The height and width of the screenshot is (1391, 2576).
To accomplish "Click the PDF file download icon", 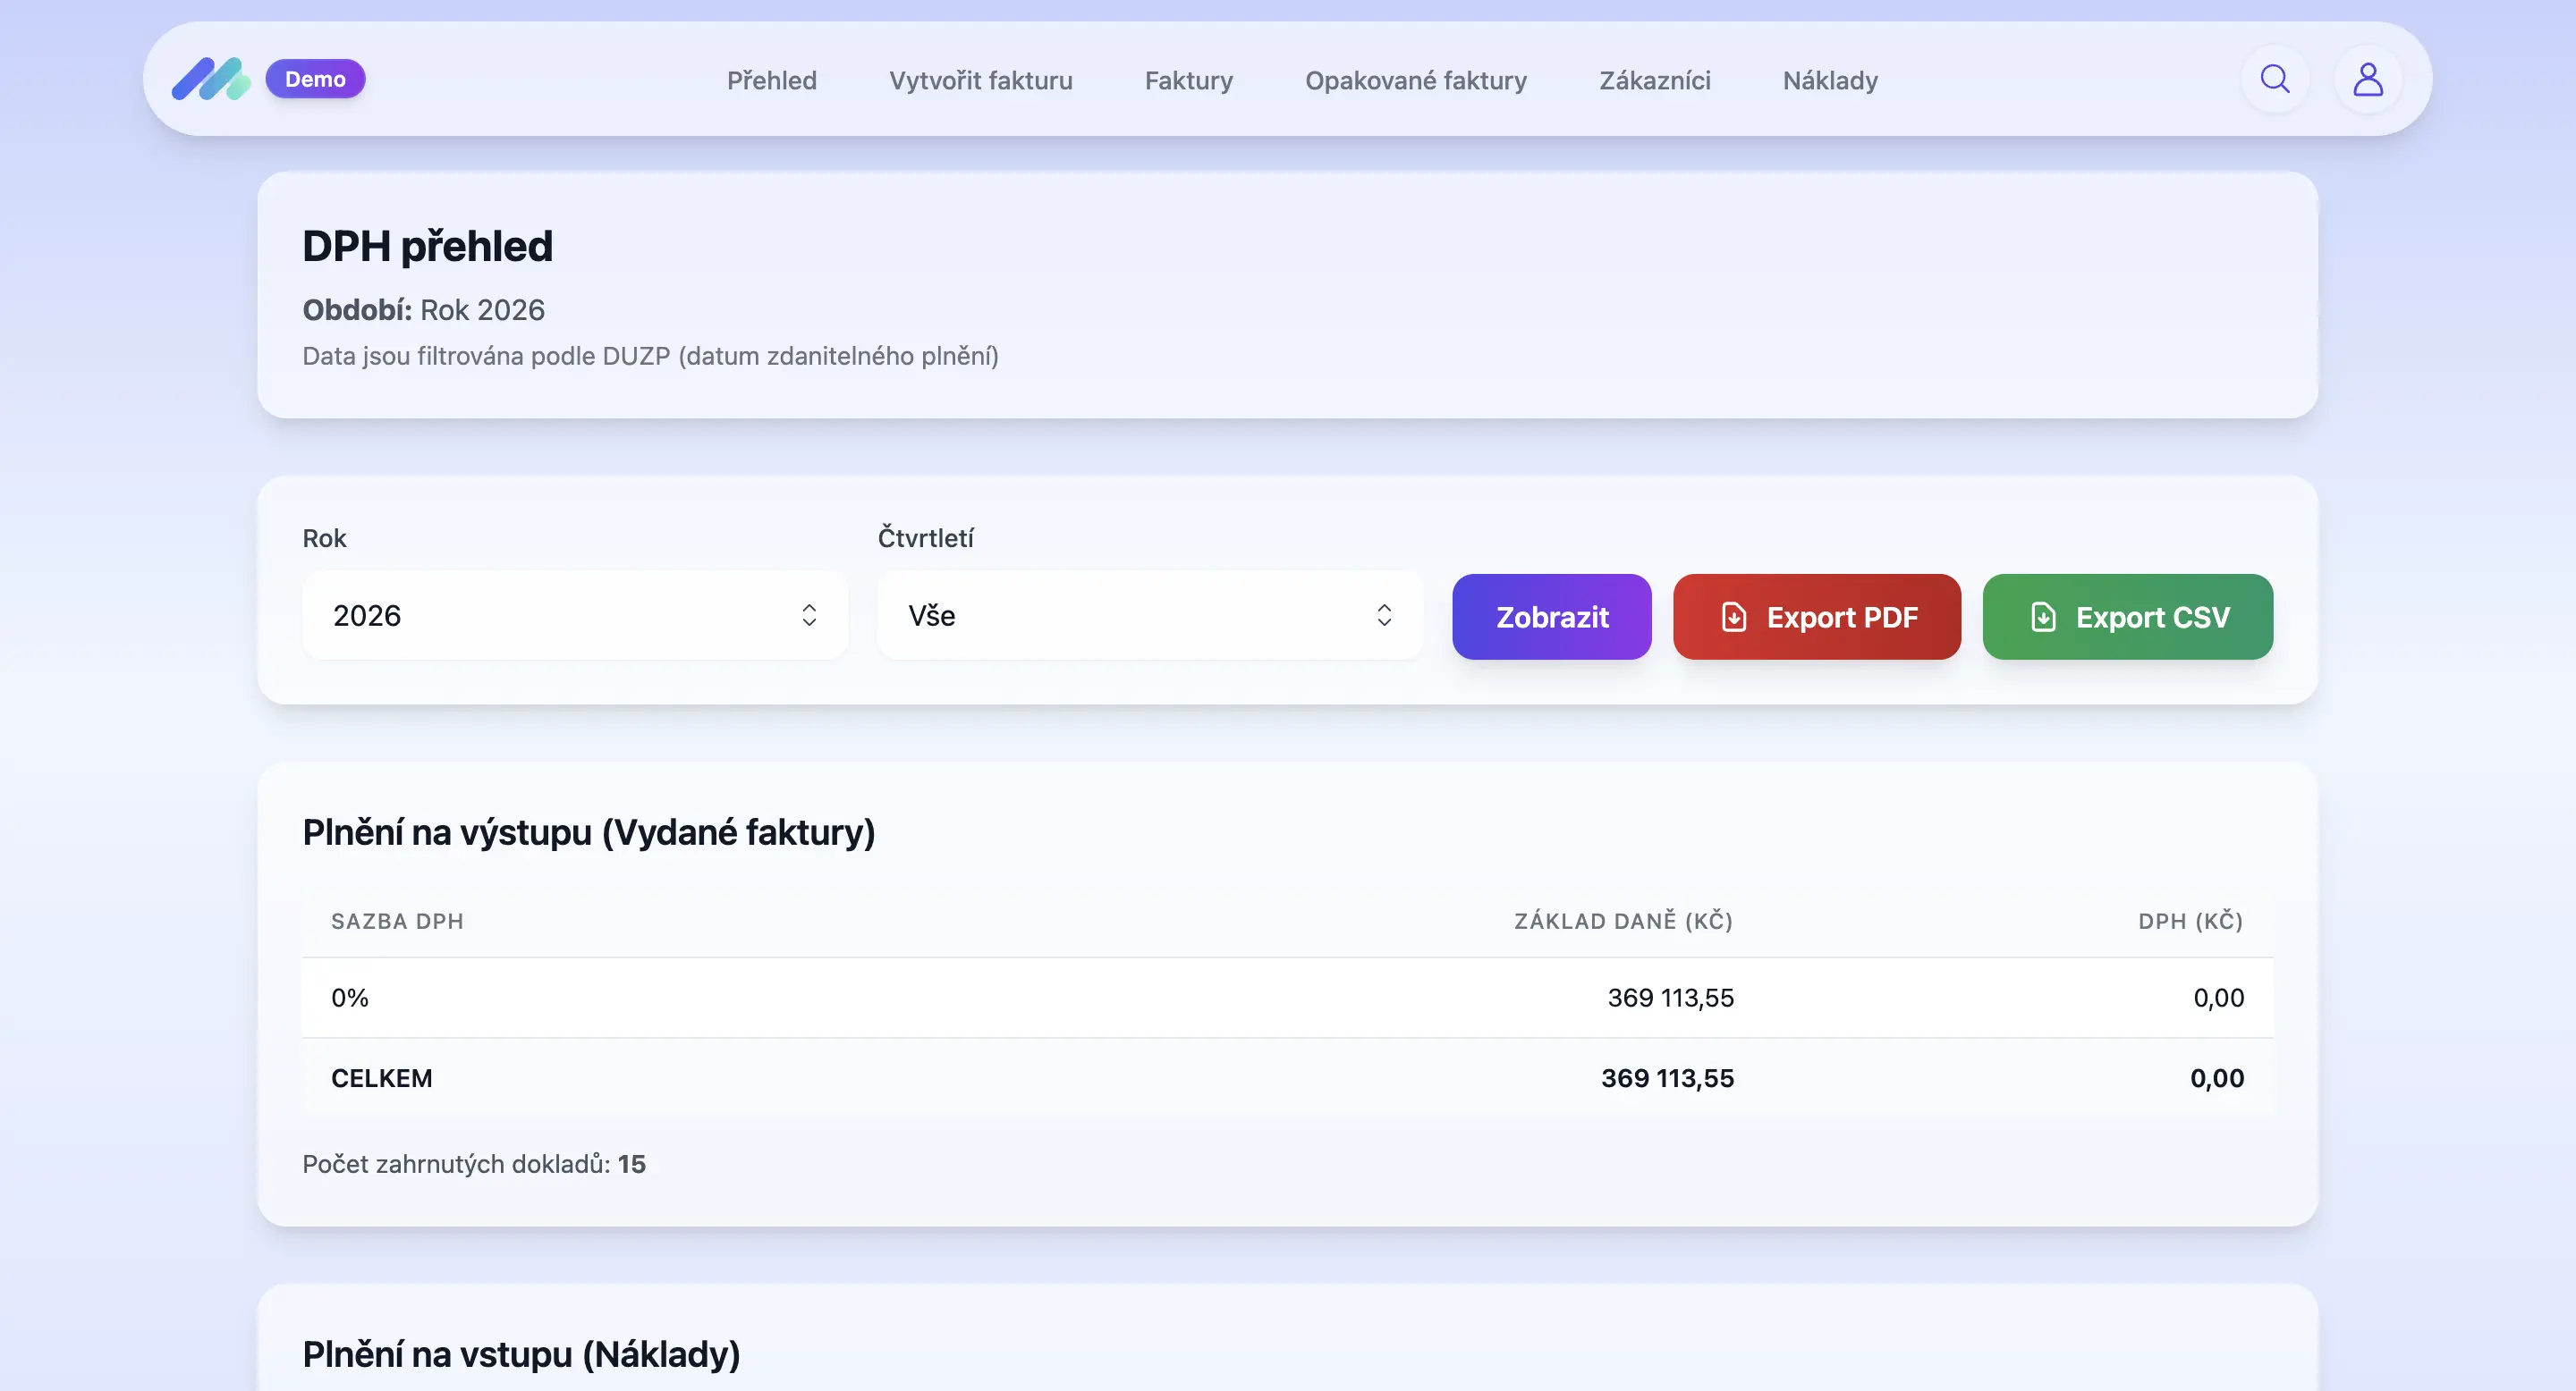I will click(1734, 618).
